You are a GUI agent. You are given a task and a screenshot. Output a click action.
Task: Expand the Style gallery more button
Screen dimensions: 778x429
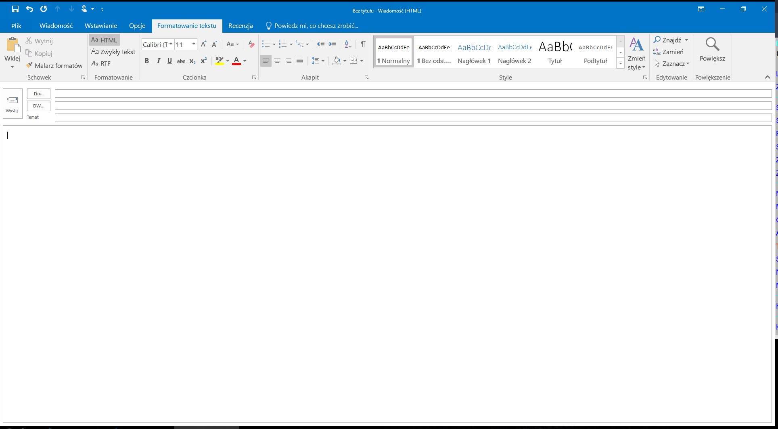[x=621, y=63]
